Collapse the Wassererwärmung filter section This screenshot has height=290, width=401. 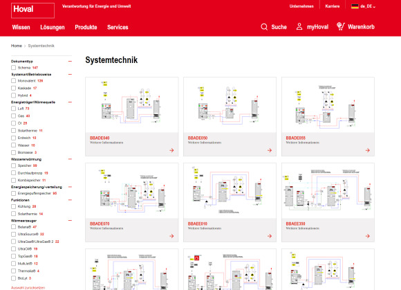pos(70,159)
